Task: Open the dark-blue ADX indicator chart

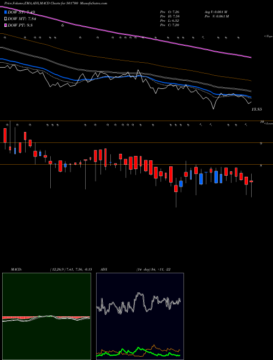Action: 140,316
